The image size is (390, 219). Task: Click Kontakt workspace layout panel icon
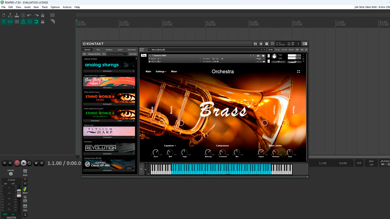tap(267, 44)
